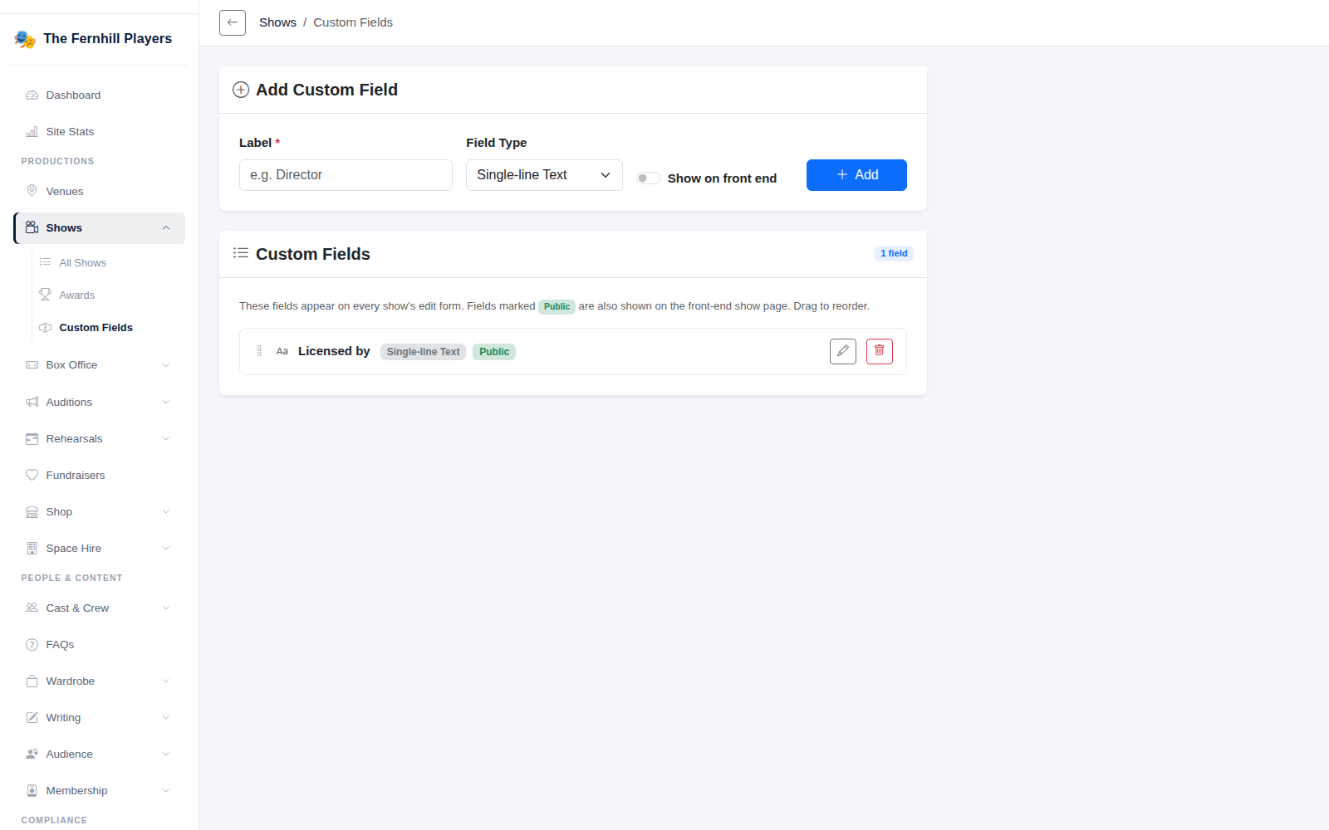Click the Wardrobe bag icon

pos(32,681)
